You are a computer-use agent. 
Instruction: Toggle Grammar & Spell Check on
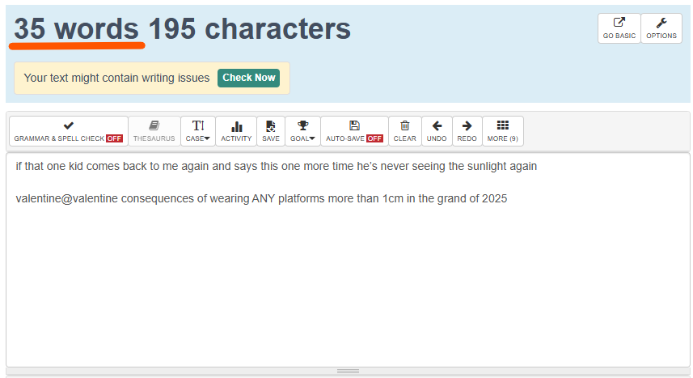(69, 131)
